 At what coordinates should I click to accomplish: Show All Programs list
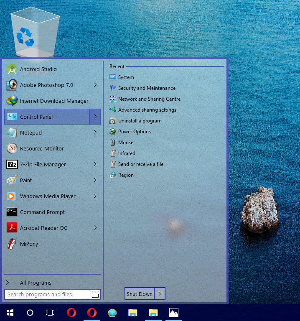tap(36, 283)
